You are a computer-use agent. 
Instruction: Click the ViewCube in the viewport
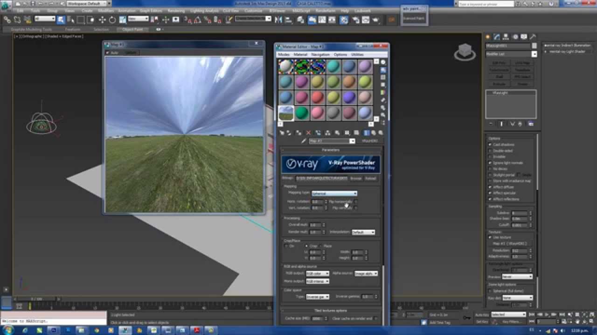point(465,51)
